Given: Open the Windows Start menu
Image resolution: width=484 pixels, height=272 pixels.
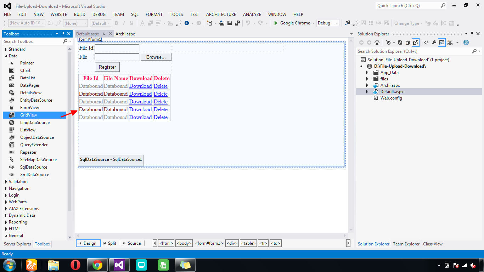Looking at the screenshot, I should (x=9, y=265).
